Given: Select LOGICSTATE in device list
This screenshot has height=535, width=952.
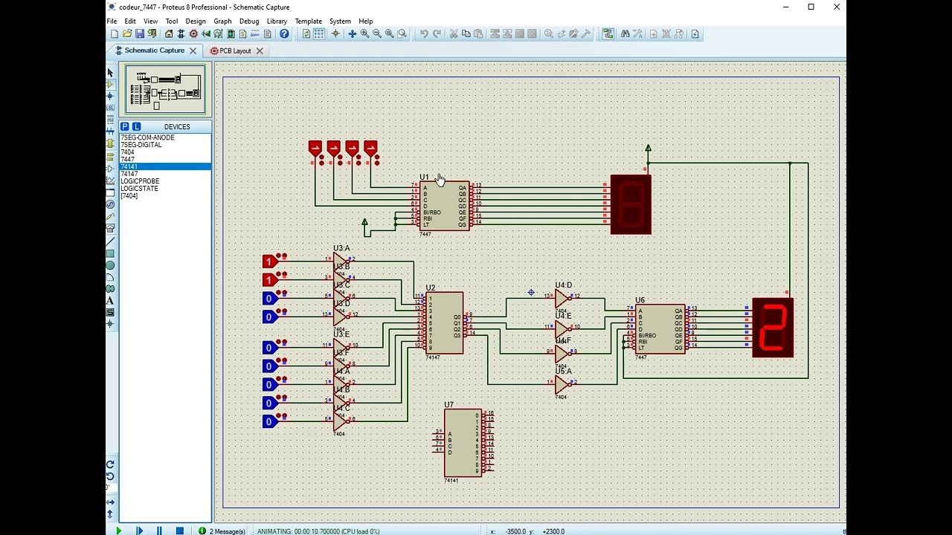Looking at the screenshot, I should tap(165, 189).
